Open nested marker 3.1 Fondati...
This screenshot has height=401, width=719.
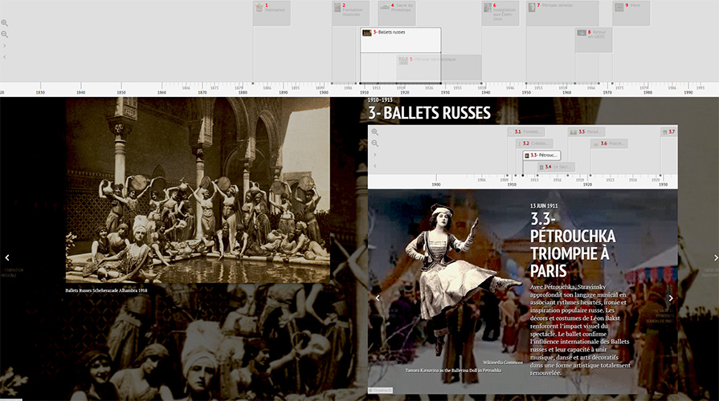tap(526, 132)
